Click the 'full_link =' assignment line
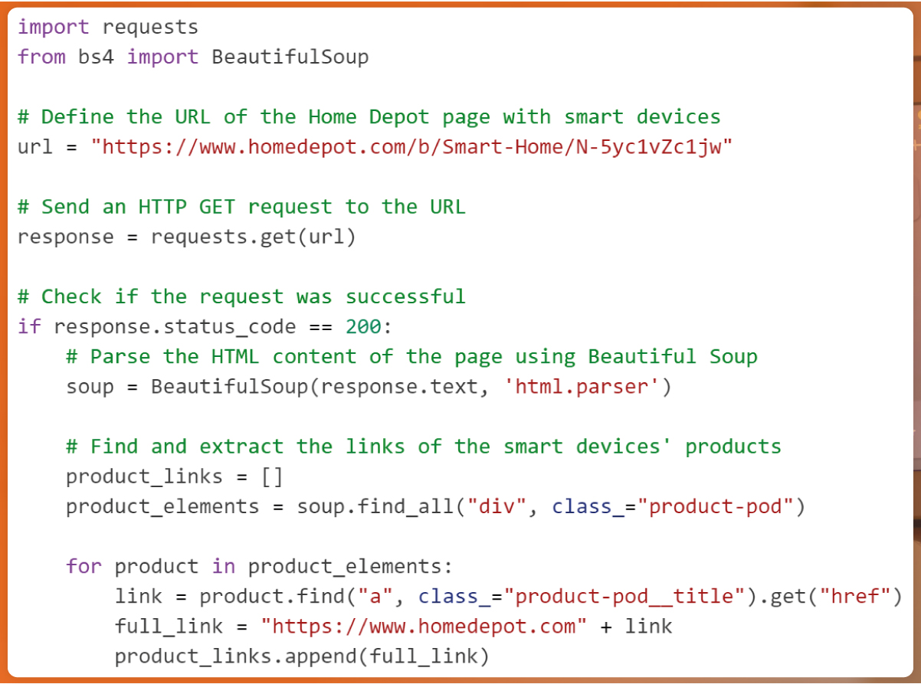 point(394,627)
